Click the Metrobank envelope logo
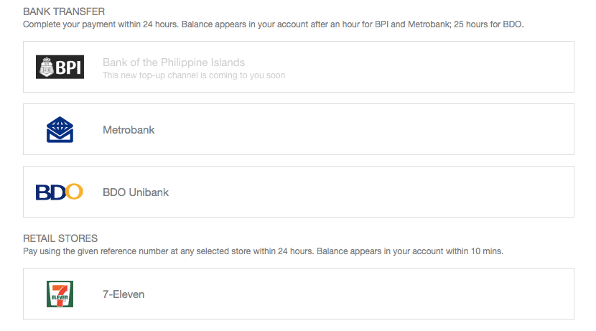 click(60, 129)
